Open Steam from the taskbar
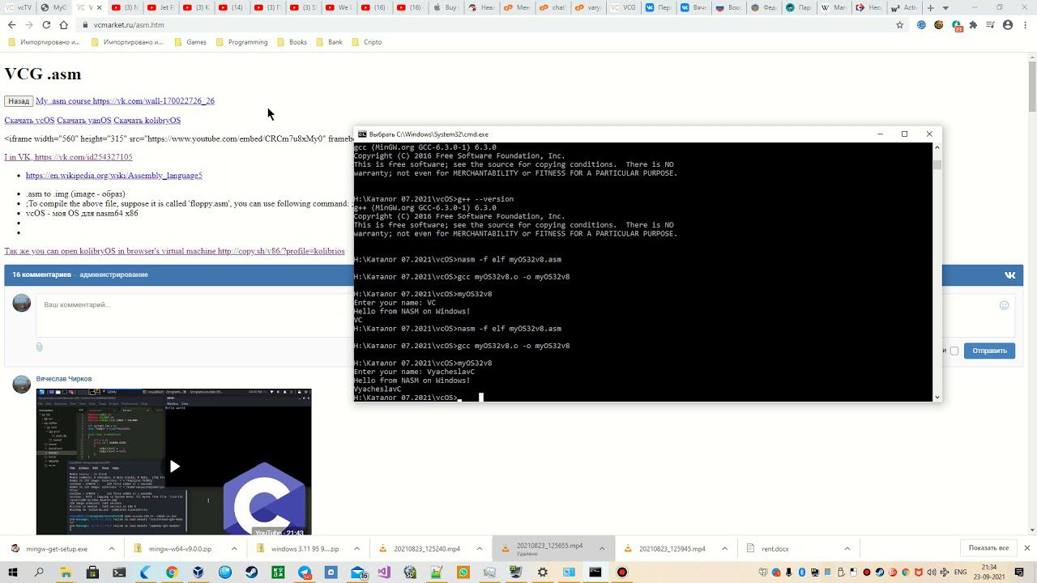 pos(251,572)
